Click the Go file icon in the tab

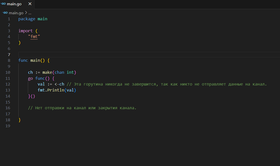click(6, 5)
